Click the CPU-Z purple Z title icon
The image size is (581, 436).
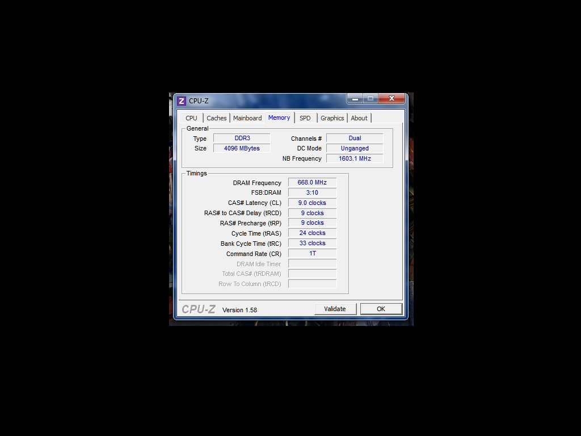(x=181, y=101)
